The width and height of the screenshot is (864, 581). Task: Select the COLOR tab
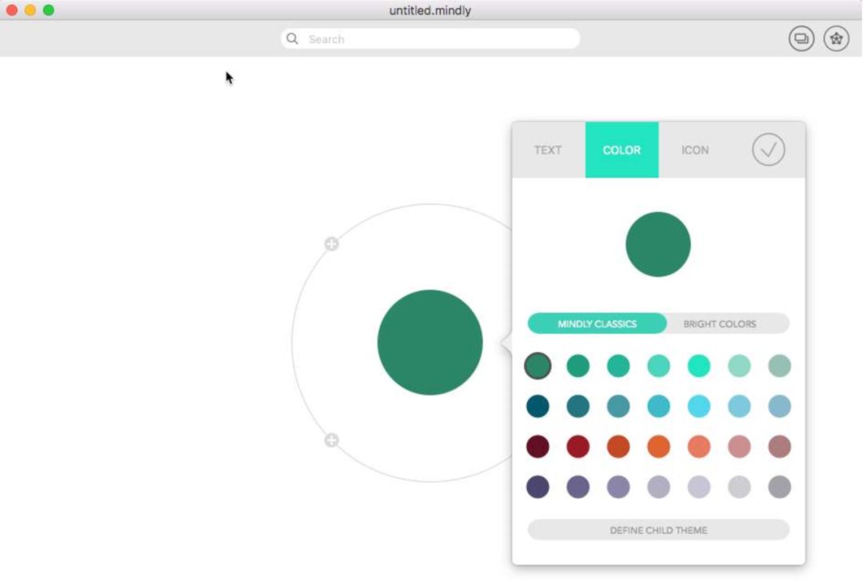tap(622, 150)
